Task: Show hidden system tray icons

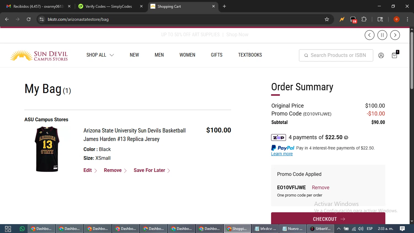Action: pos(339,229)
